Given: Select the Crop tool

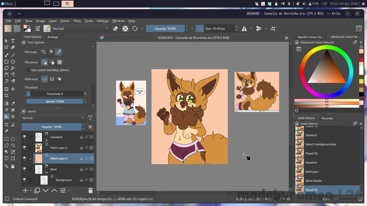Looking at the screenshot, I should point(6,95).
